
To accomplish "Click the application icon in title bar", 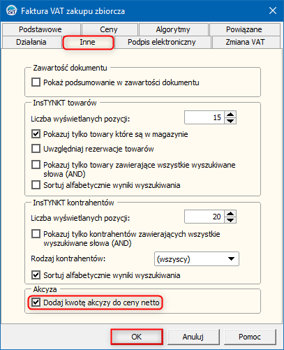I will point(11,10).
